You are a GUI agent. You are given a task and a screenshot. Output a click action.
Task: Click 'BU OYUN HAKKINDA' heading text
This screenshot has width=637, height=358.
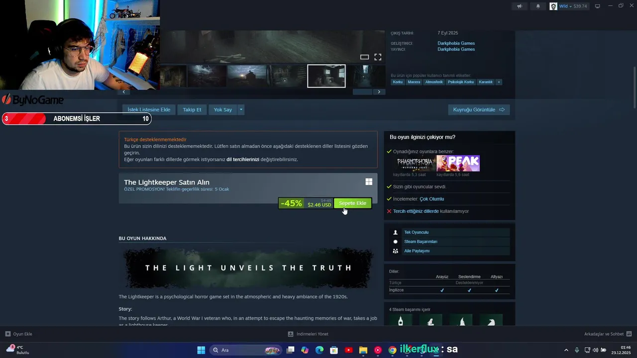tap(142, 239)
